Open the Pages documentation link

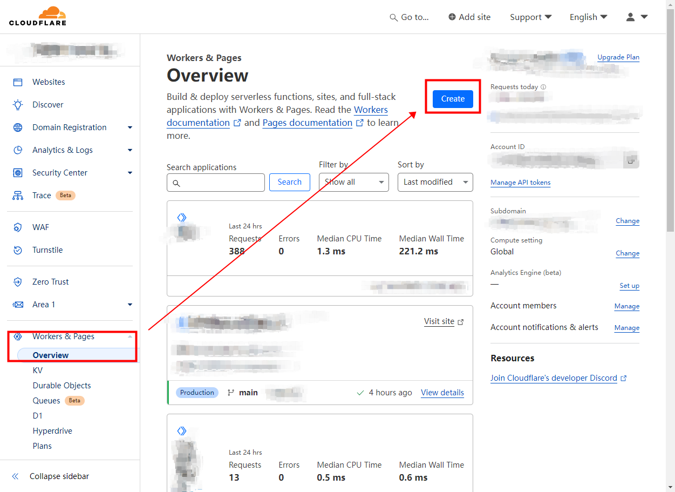click(x=308, y=123)
